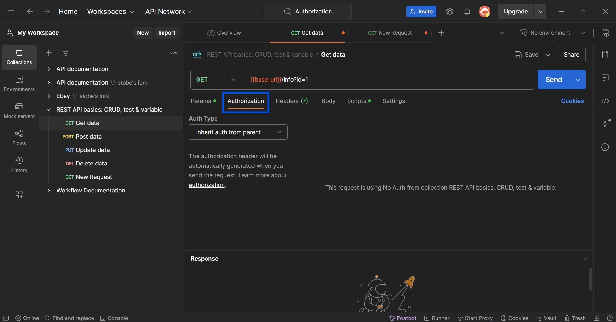Image resolution: width=616 pixels, height=322 pixels.
Task: Open the related requests icon
Action: coord(606,123)
